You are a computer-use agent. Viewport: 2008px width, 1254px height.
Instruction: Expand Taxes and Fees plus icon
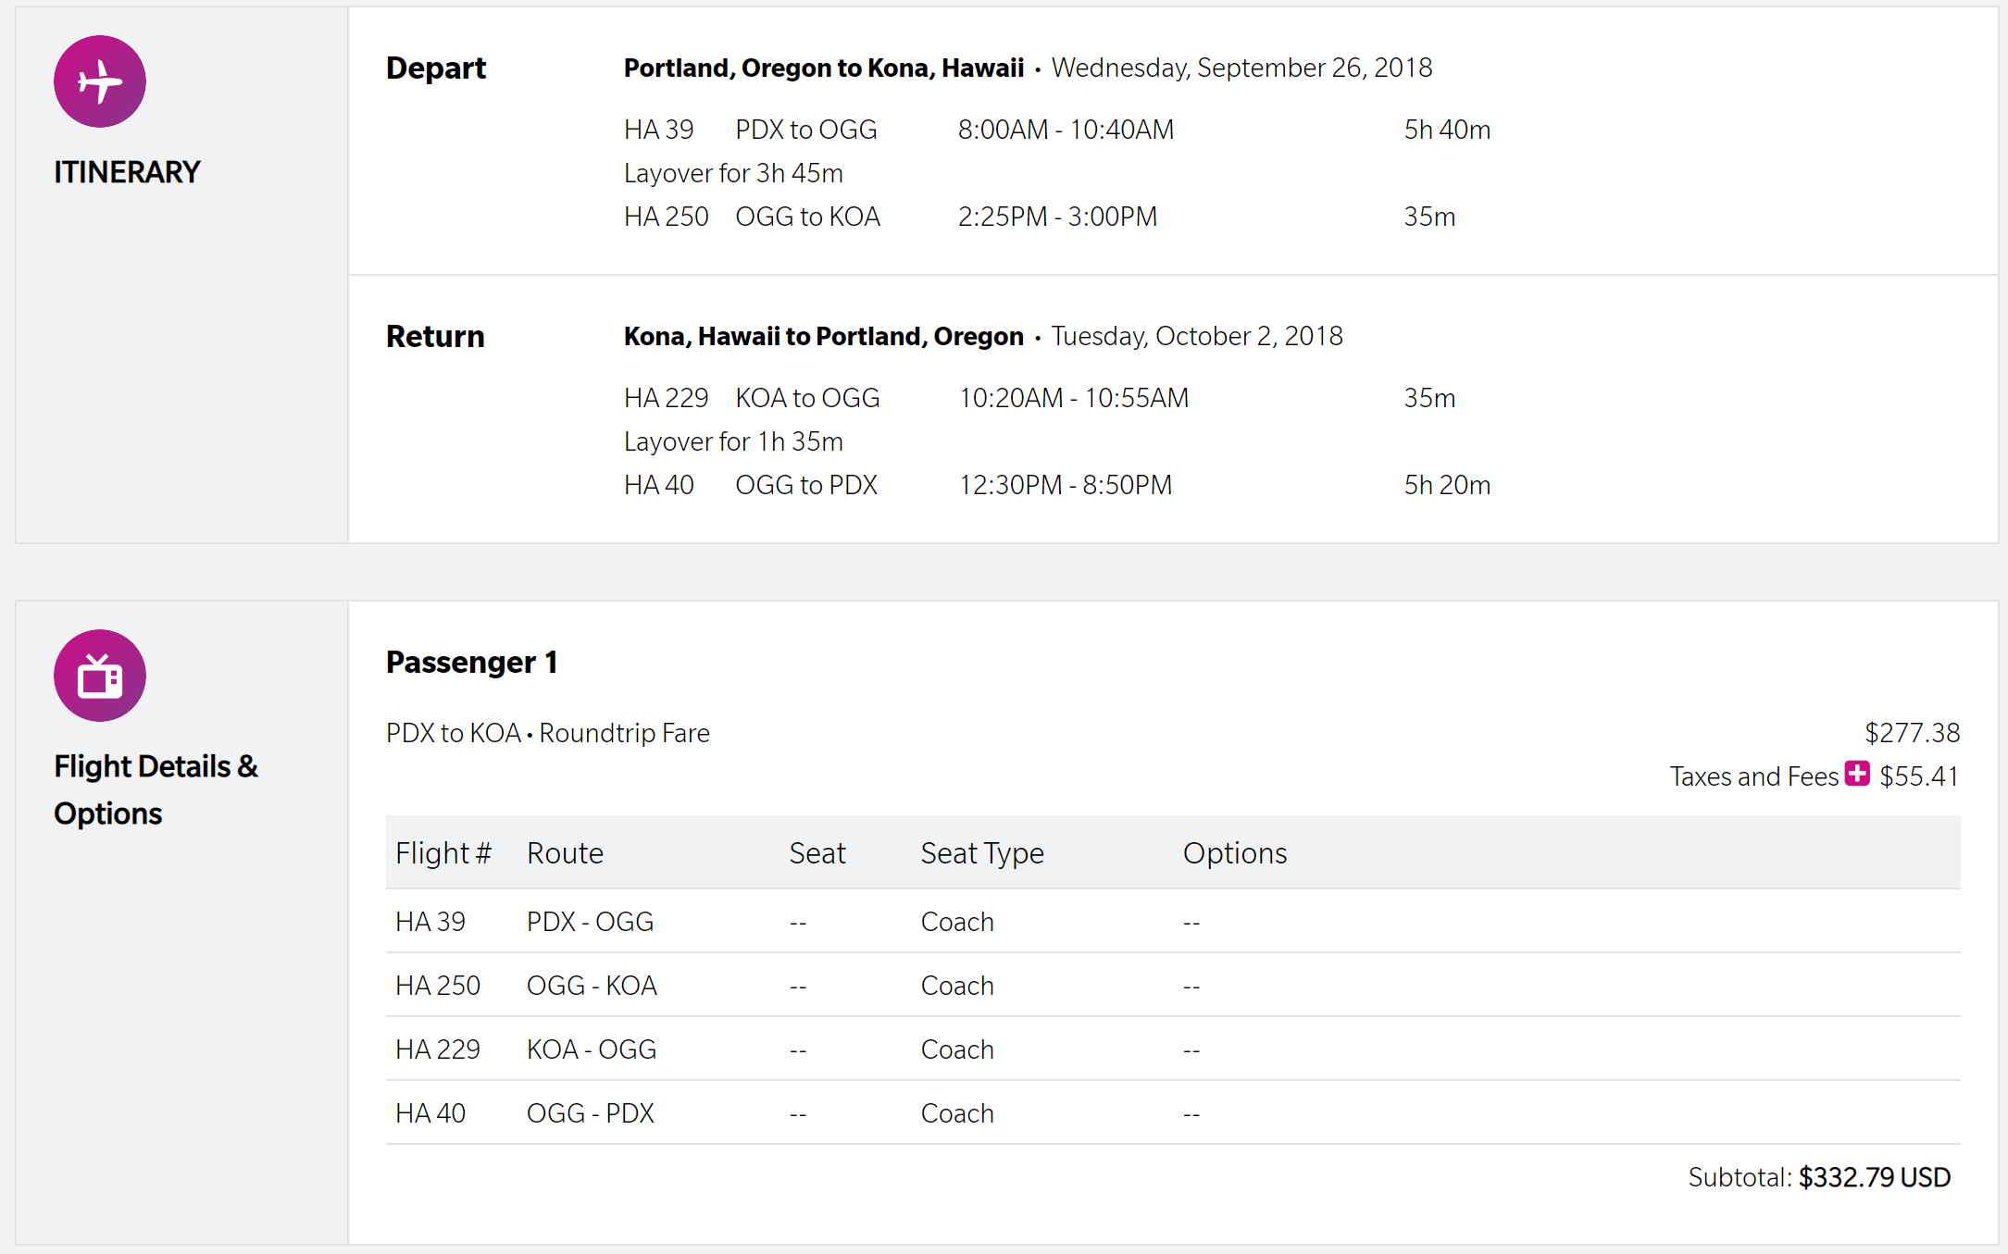click(x=1856, y=774)
